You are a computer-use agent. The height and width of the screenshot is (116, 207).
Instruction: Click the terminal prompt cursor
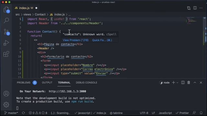pyautogui.click(x=17, y=108)
